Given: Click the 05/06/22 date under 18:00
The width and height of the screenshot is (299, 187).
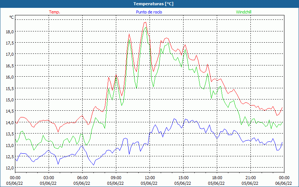Looking at the screenshot, I should pos(216,183).
